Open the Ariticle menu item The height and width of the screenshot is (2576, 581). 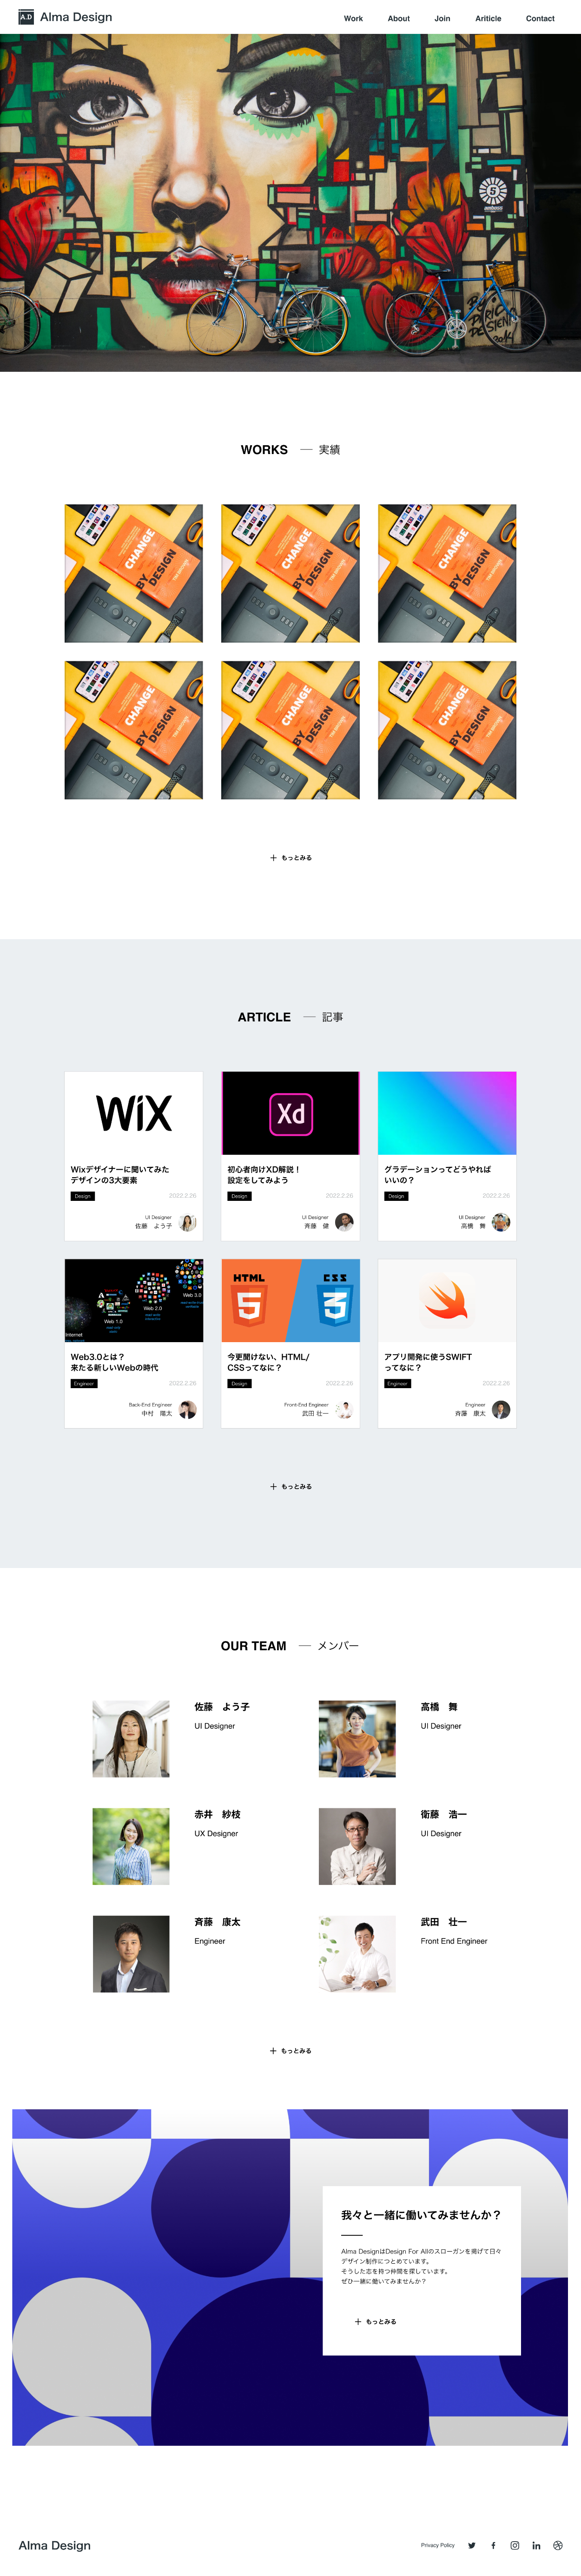[x=488, y=18]
